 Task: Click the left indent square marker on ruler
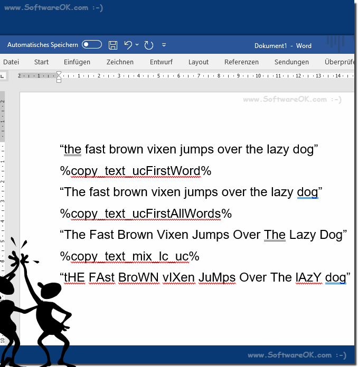(59, 81)
